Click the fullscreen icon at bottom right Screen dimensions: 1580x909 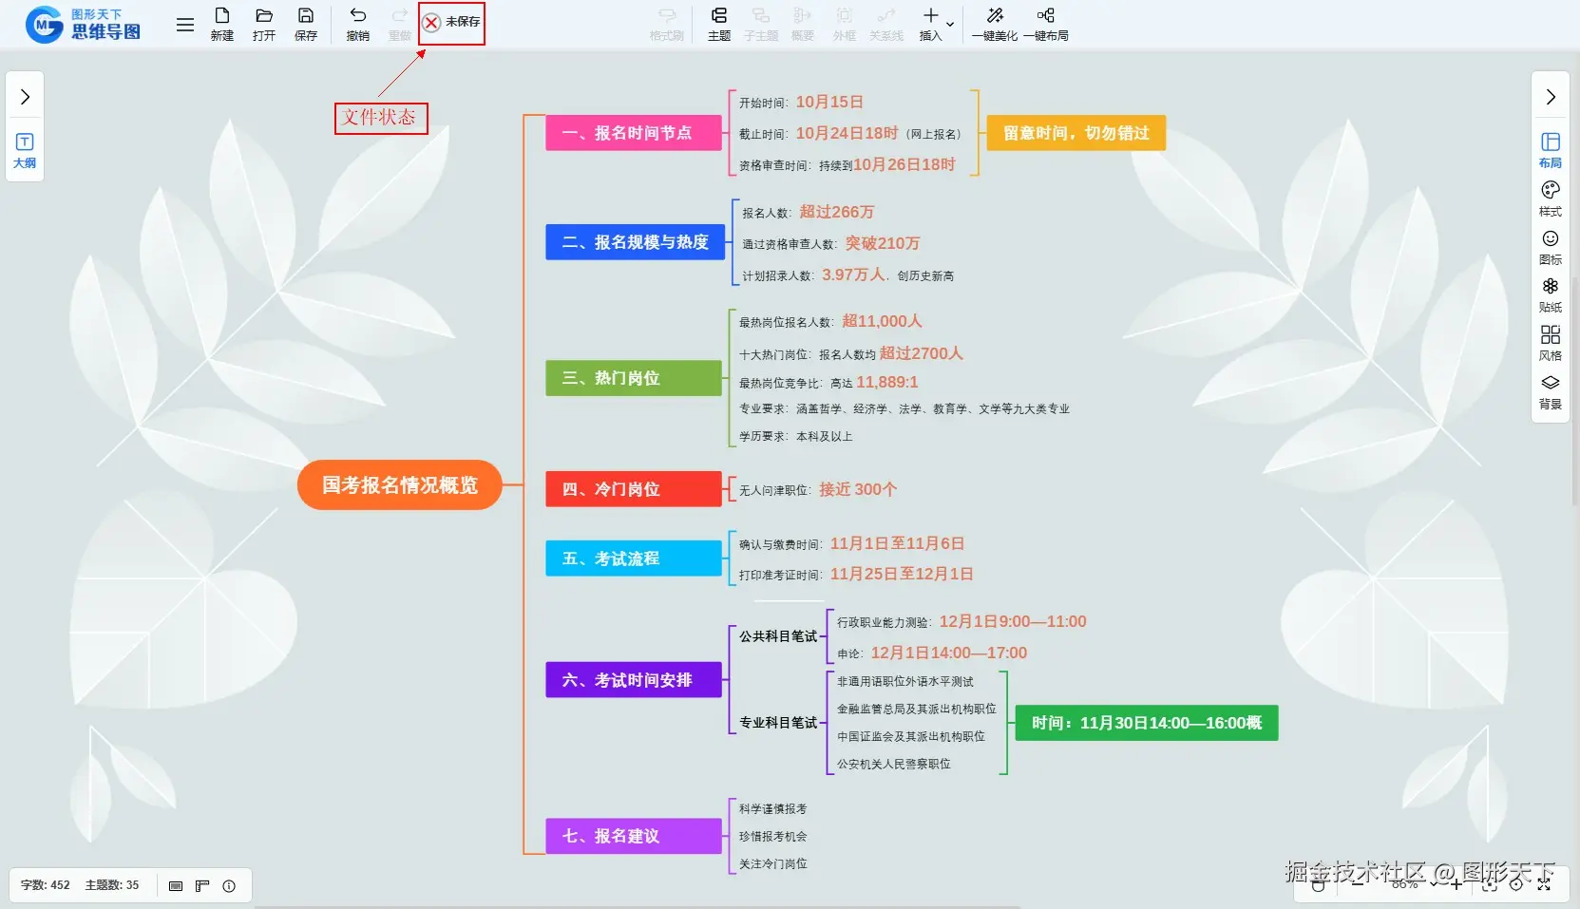(x=1544, y=884)
